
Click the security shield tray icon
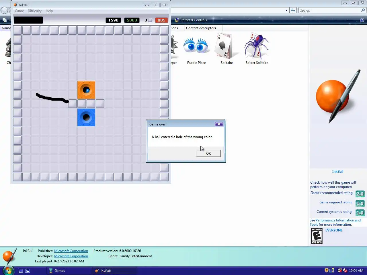(x=326, y=270)
